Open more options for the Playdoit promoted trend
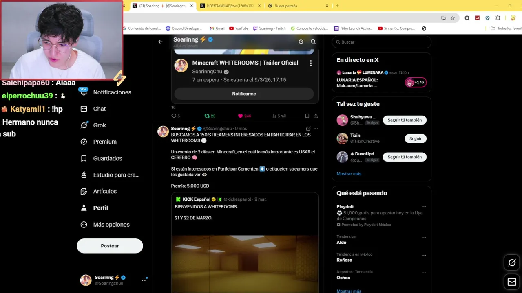Screen dimensions: 522x293 [424, 206]
